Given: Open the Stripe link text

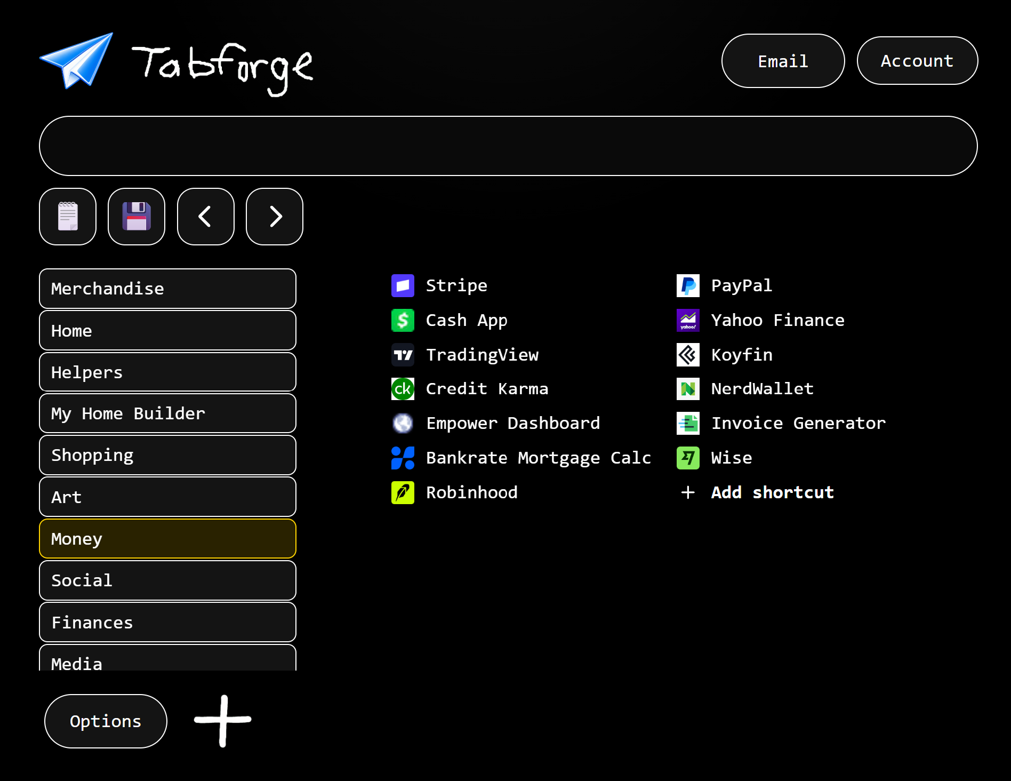Looking at the screenshot, I should (456, 286).
